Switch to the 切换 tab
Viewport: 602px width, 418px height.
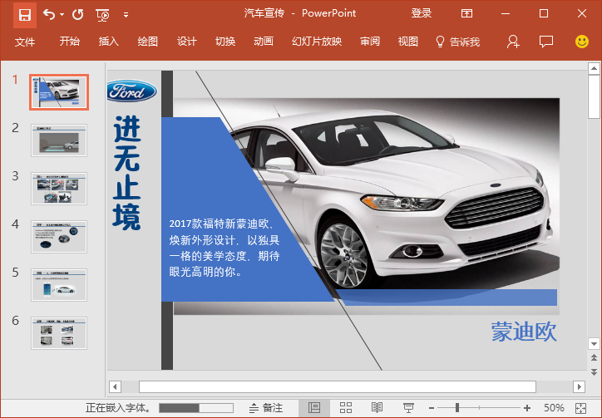tap(225, 42)
